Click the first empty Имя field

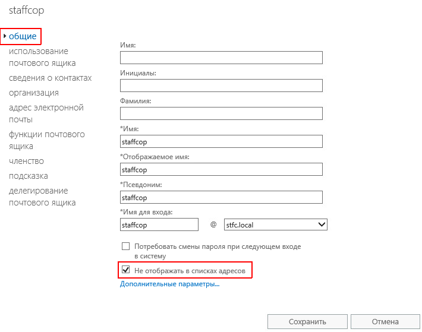[x=221, y=58]
